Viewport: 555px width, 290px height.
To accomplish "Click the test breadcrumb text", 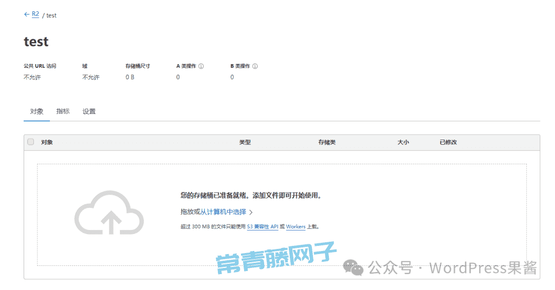I will 51,15.
